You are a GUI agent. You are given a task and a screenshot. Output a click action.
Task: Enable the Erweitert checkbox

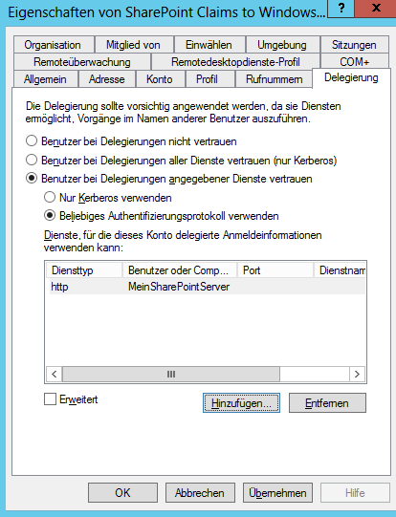pos(50,399)
